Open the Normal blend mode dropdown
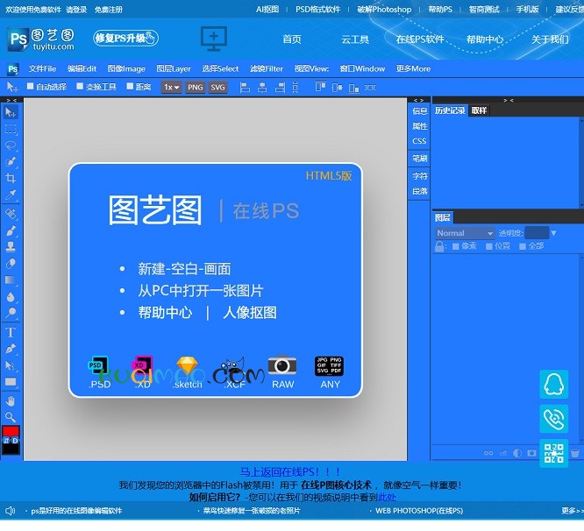This screenshot has width=584, height=531. point(465,233)
